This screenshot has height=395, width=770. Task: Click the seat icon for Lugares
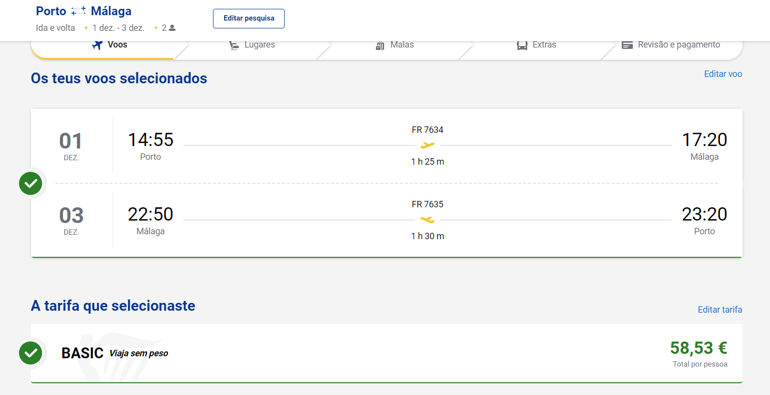[234, 45]
